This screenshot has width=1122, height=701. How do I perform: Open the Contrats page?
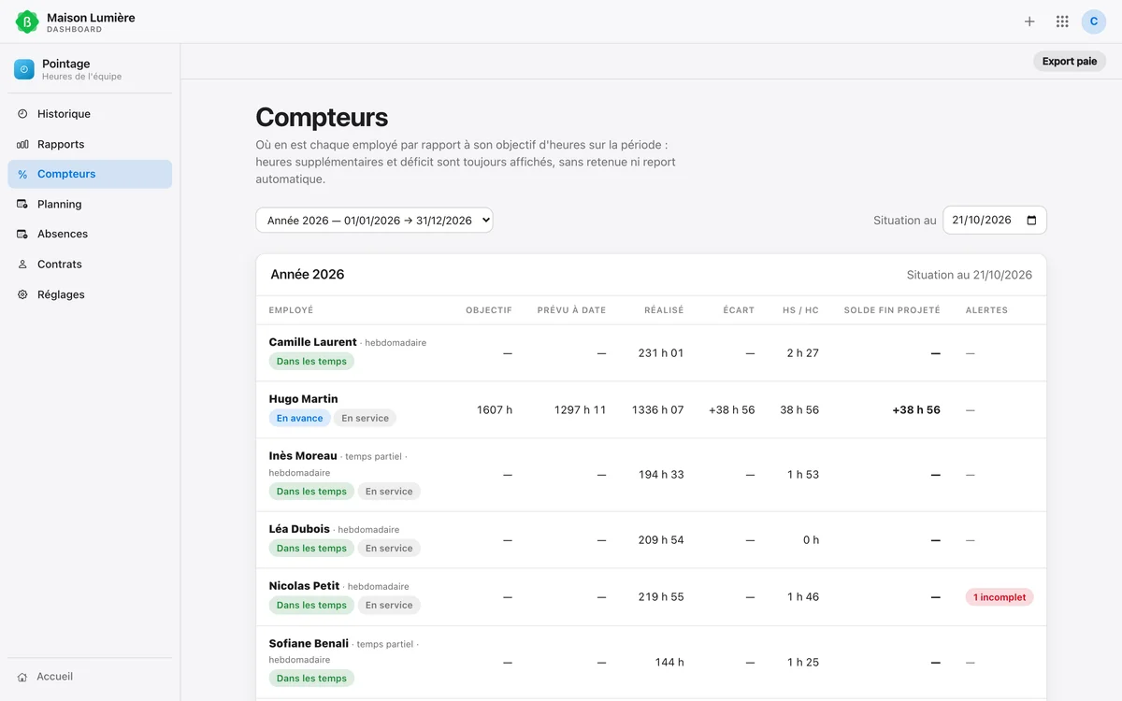pyautogui.click(x=90, y=265)
